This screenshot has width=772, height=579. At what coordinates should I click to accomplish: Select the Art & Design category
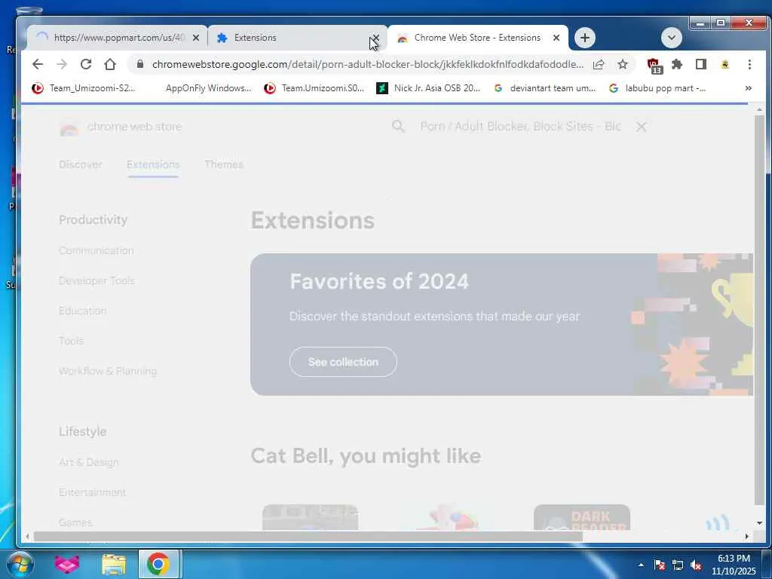89,462
